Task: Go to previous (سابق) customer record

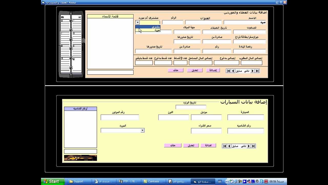Action: (x=233, y=71)
